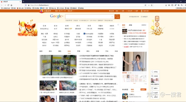This screenshot has width=186, height=102.
Task: Open the 火狐官方站点 bookmark folder
Action: click(6, 8)
